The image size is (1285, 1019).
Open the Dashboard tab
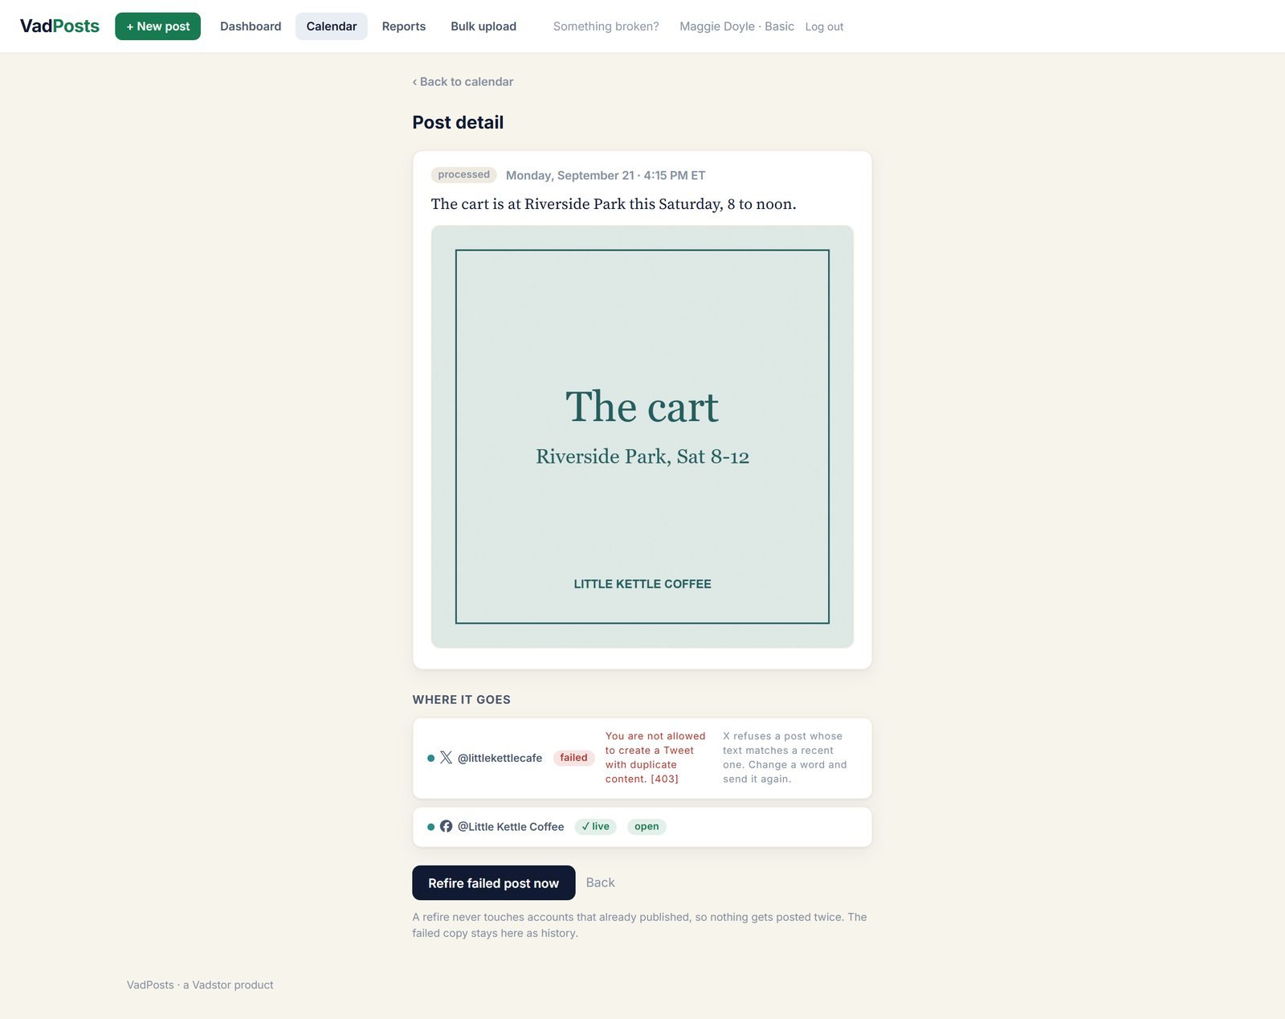(251, 27)
